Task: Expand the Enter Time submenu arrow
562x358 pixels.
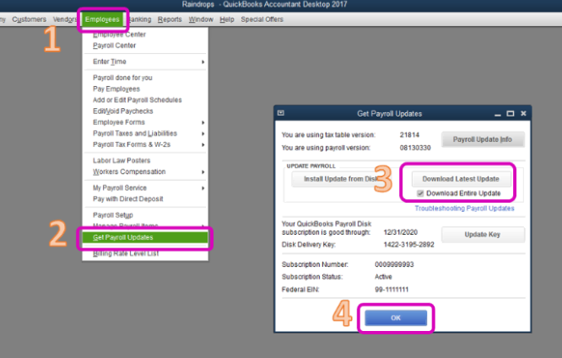Action: (x=203, y=62)
